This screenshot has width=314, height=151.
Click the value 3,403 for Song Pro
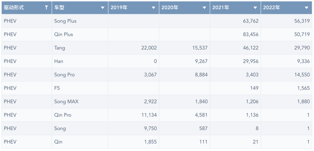coord(251,75)
